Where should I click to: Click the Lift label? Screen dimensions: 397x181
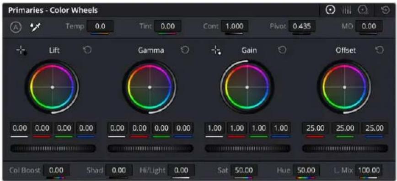(54, 50)
